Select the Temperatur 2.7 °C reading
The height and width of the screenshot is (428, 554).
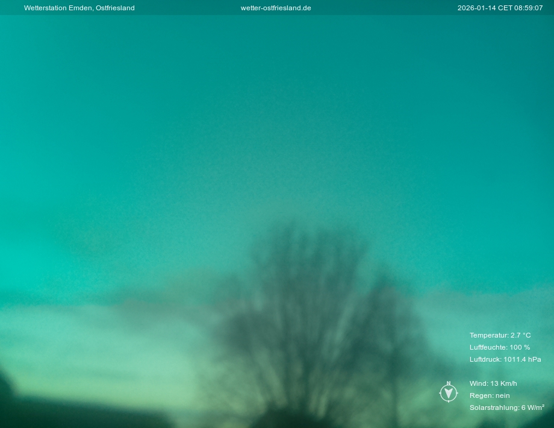point(500,335)
